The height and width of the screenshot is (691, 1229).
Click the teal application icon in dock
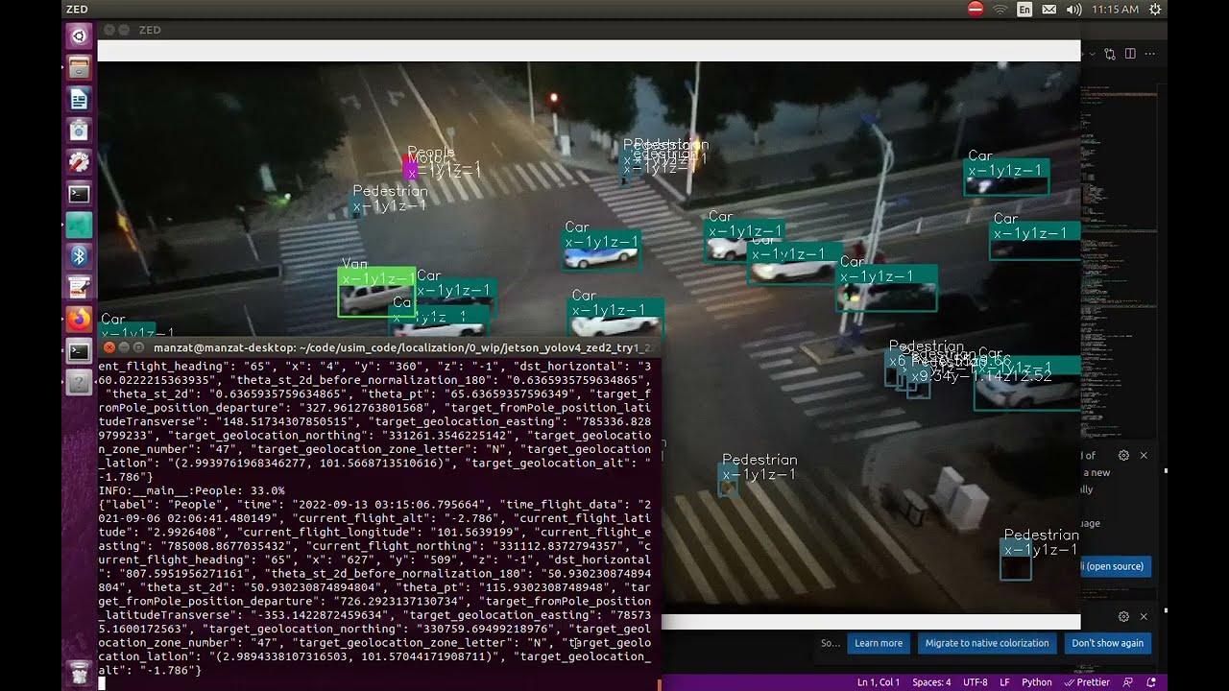coord(79,225)
